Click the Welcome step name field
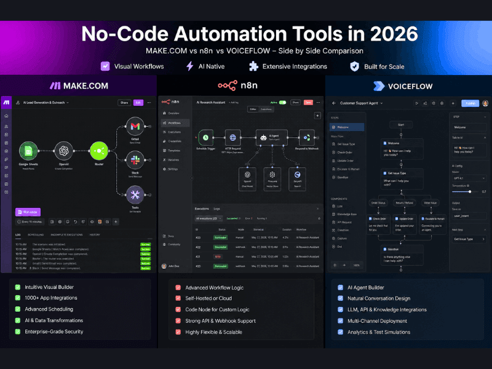 point(469,127)
